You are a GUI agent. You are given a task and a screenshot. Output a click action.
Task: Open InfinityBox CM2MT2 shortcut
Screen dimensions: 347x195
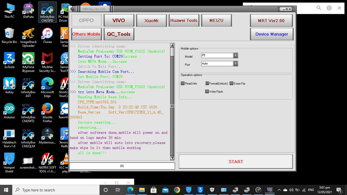[x=28, y=113]
